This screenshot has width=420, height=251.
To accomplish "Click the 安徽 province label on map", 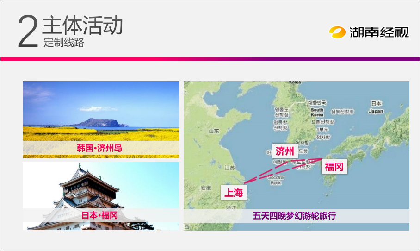I will point(206,188).
